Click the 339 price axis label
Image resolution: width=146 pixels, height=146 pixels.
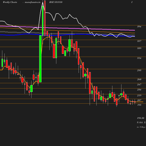coord(139,48)
